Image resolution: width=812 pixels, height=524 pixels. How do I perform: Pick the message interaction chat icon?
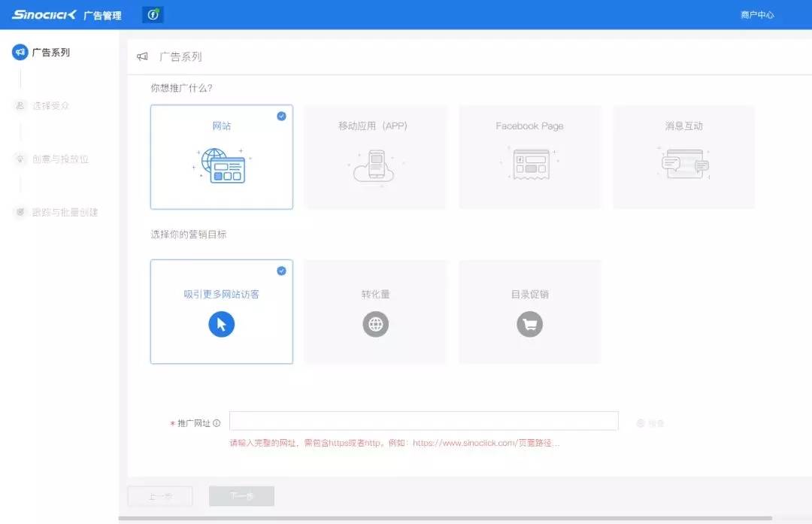click(x=683, y=163)
